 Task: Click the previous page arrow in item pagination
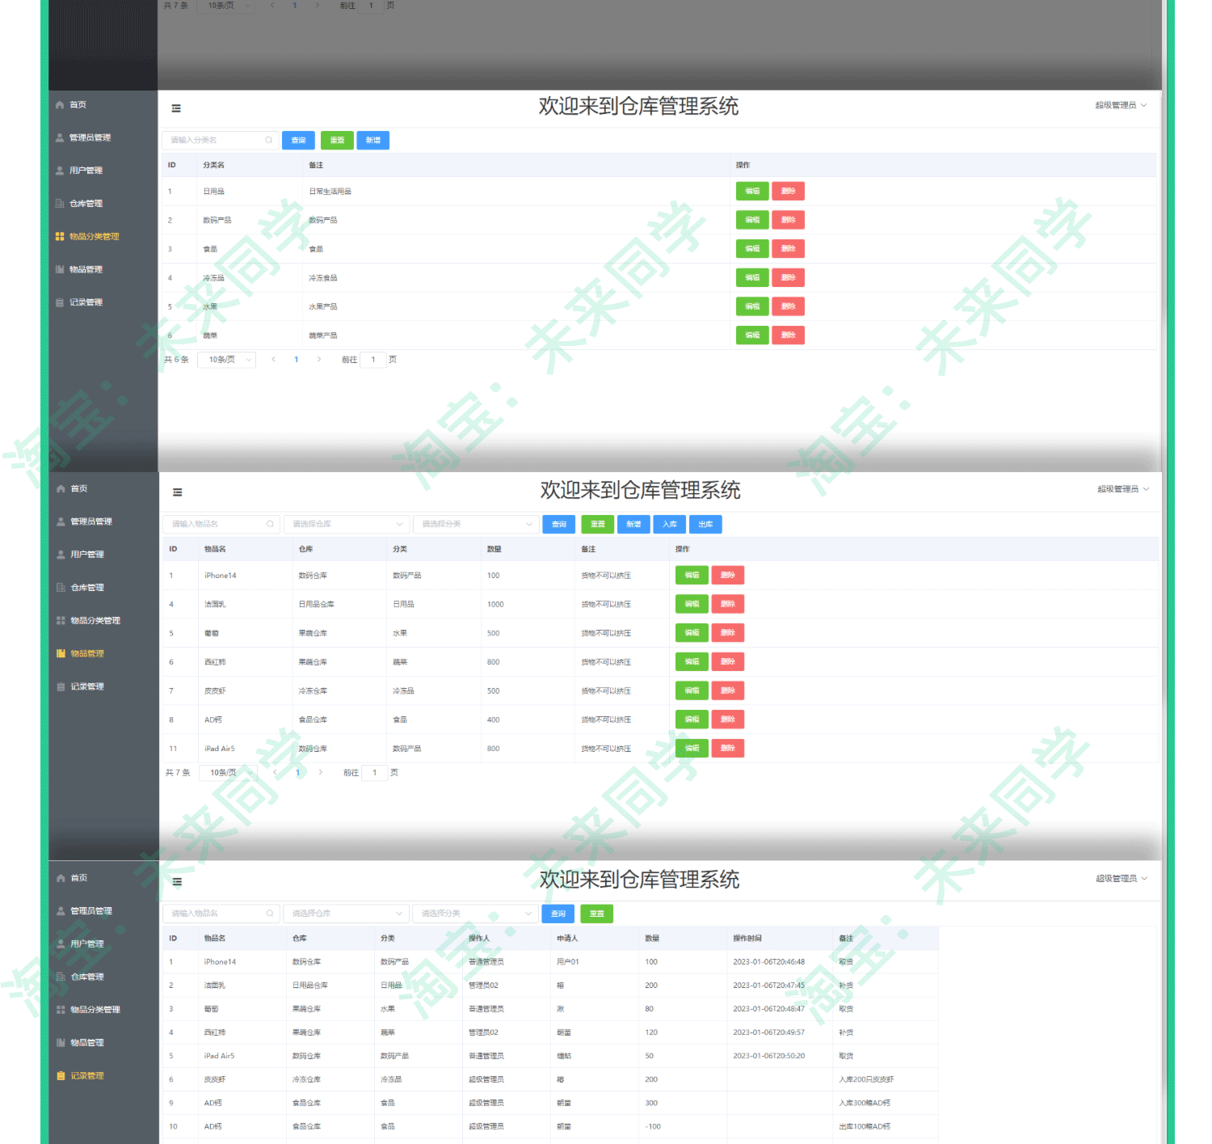point(276,772)
